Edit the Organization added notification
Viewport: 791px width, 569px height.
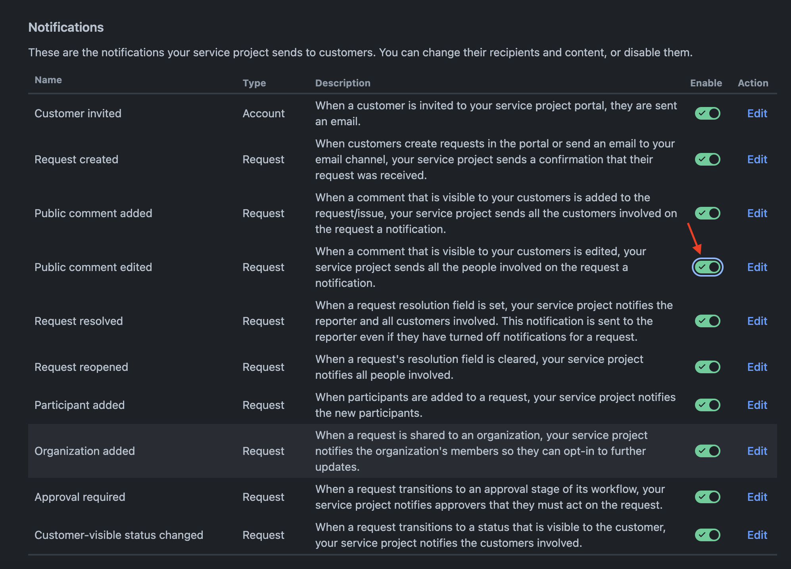(757, 451)
